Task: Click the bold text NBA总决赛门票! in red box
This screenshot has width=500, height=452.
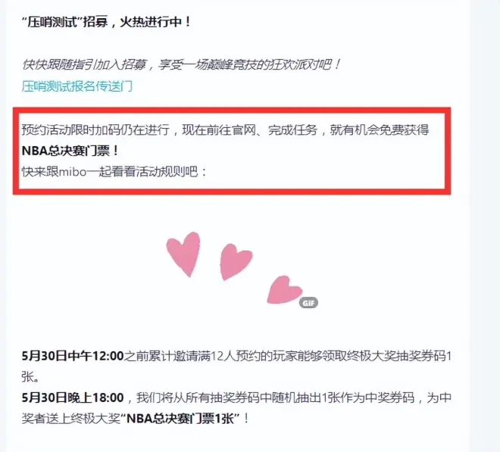Action: 70,151
